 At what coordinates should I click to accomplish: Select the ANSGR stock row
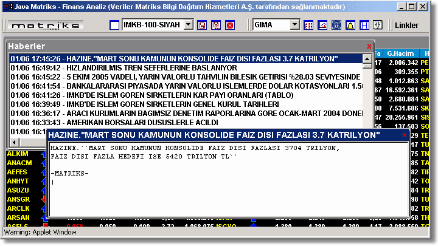coord(18,199)
